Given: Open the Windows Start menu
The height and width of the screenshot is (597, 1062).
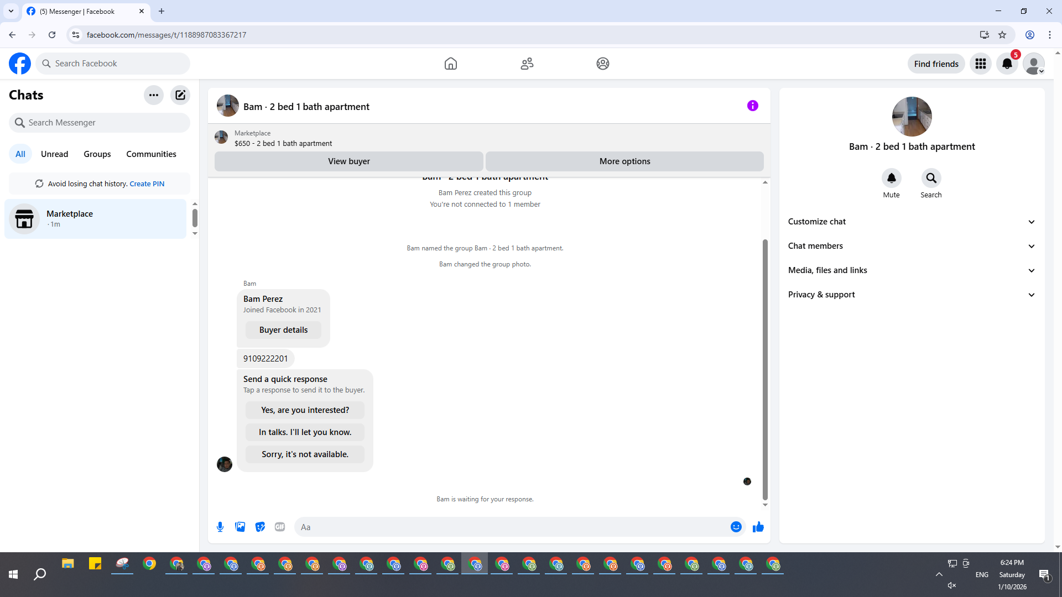Looking at the screenshot, I should click(x=13, y=574).
